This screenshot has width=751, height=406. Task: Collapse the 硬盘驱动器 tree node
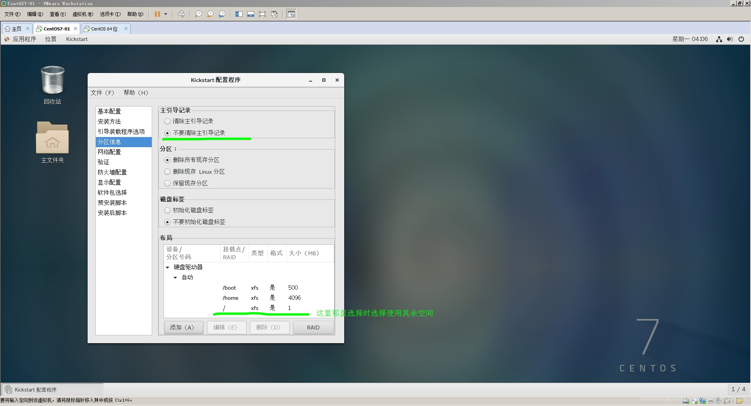pos(167,267)
